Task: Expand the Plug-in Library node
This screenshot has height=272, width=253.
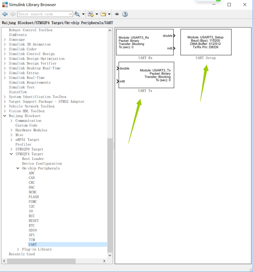Action: [x=18, y=249]
